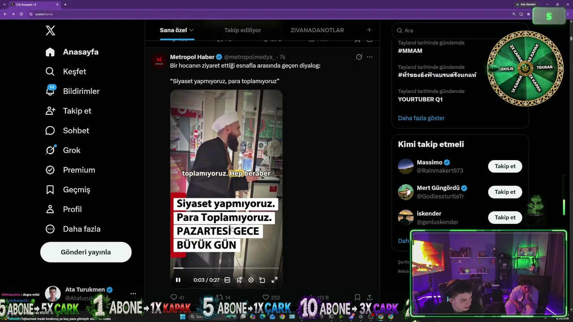This screenshot has height=322, width=573.
Task: Add a new timeline tab with plus
Action: click(x=369, y=30)
